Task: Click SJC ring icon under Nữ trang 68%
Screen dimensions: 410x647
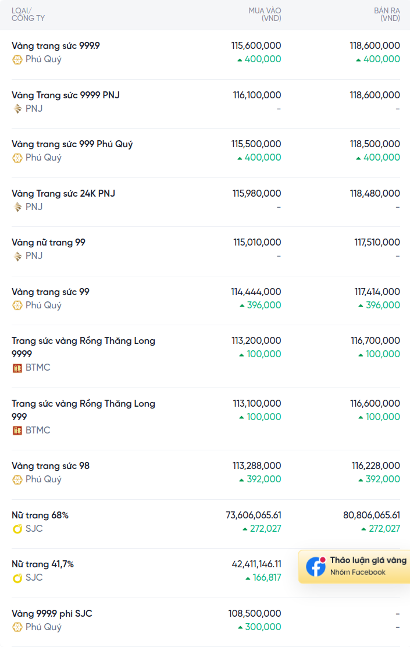Action: pos(17,529)
